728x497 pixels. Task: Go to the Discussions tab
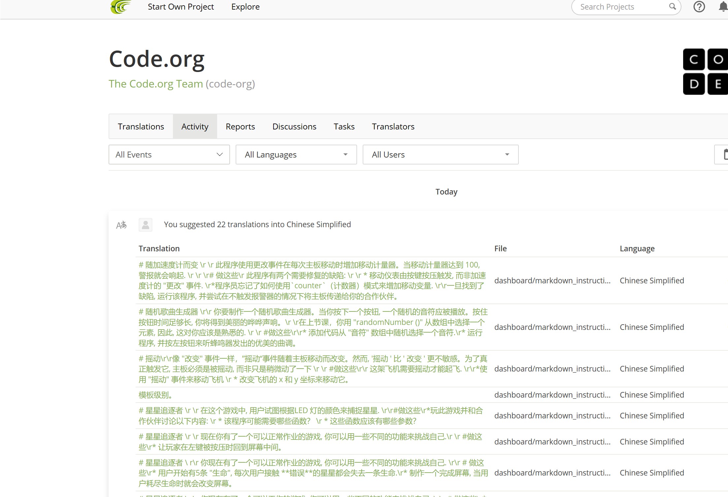(294, 126)
